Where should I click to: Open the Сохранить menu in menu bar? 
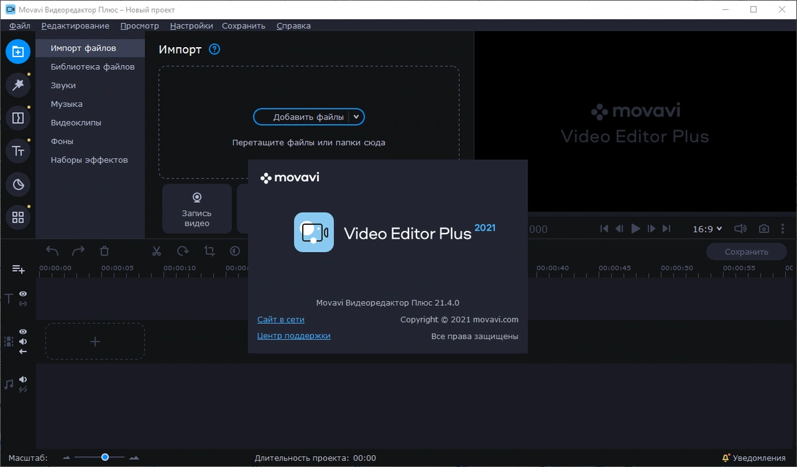(x=244, y=26)
